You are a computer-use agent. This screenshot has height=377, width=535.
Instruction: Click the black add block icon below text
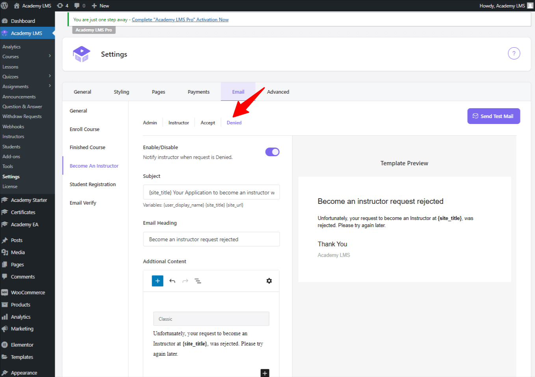coord(265,373)
